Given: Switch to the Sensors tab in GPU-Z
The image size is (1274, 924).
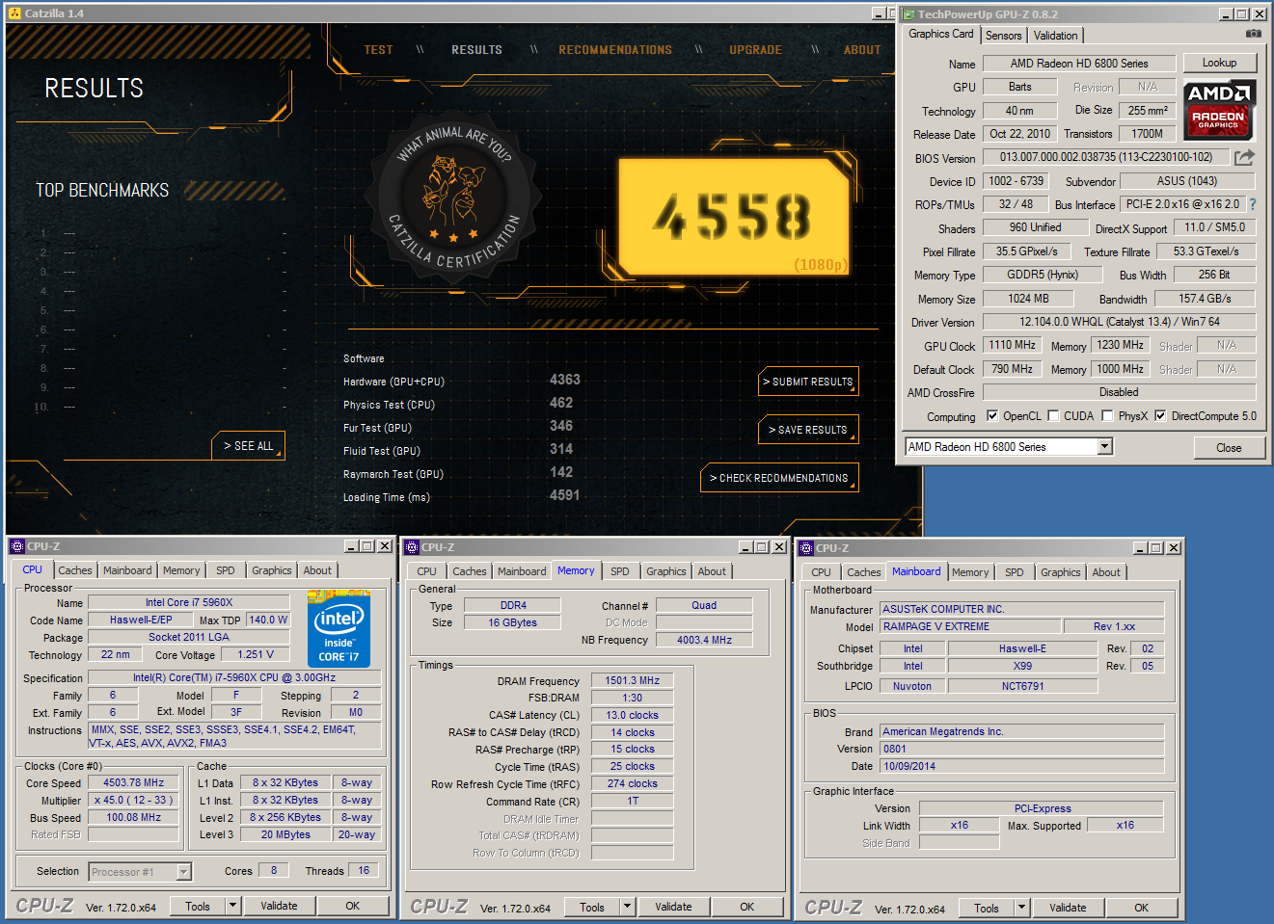Looking at the screenshot, I should coord(1003,36).
